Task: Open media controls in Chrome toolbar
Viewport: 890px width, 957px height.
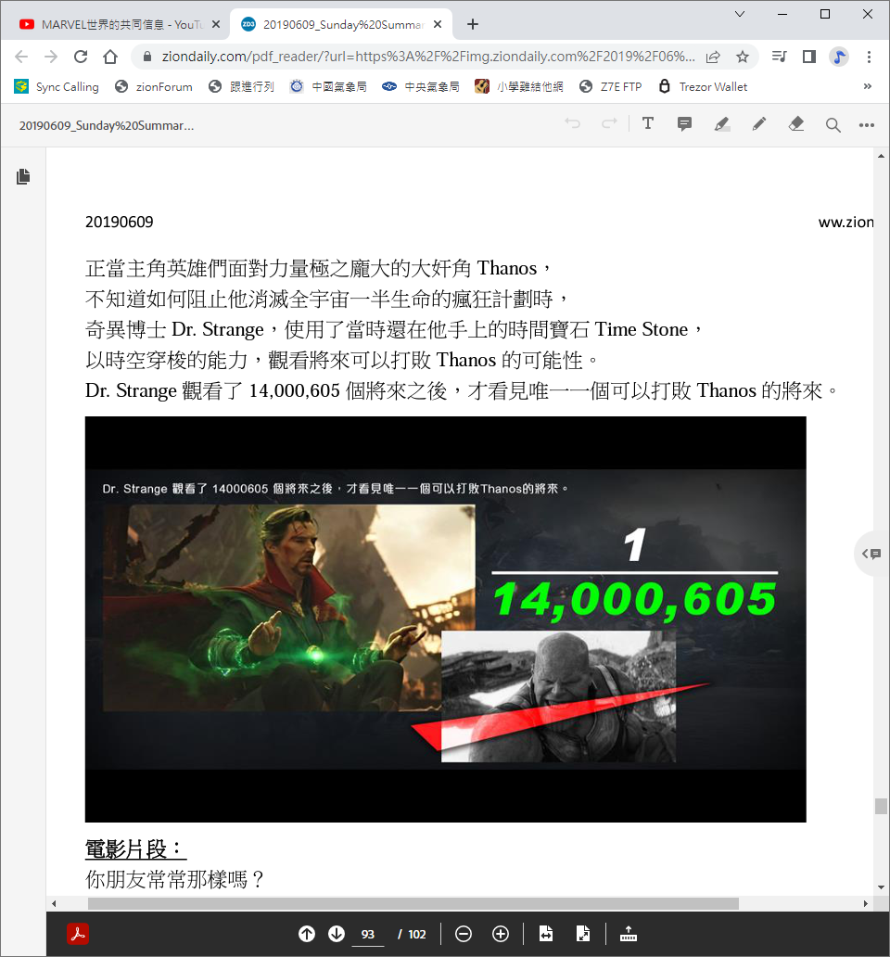Action: click(x=779, y=57)
